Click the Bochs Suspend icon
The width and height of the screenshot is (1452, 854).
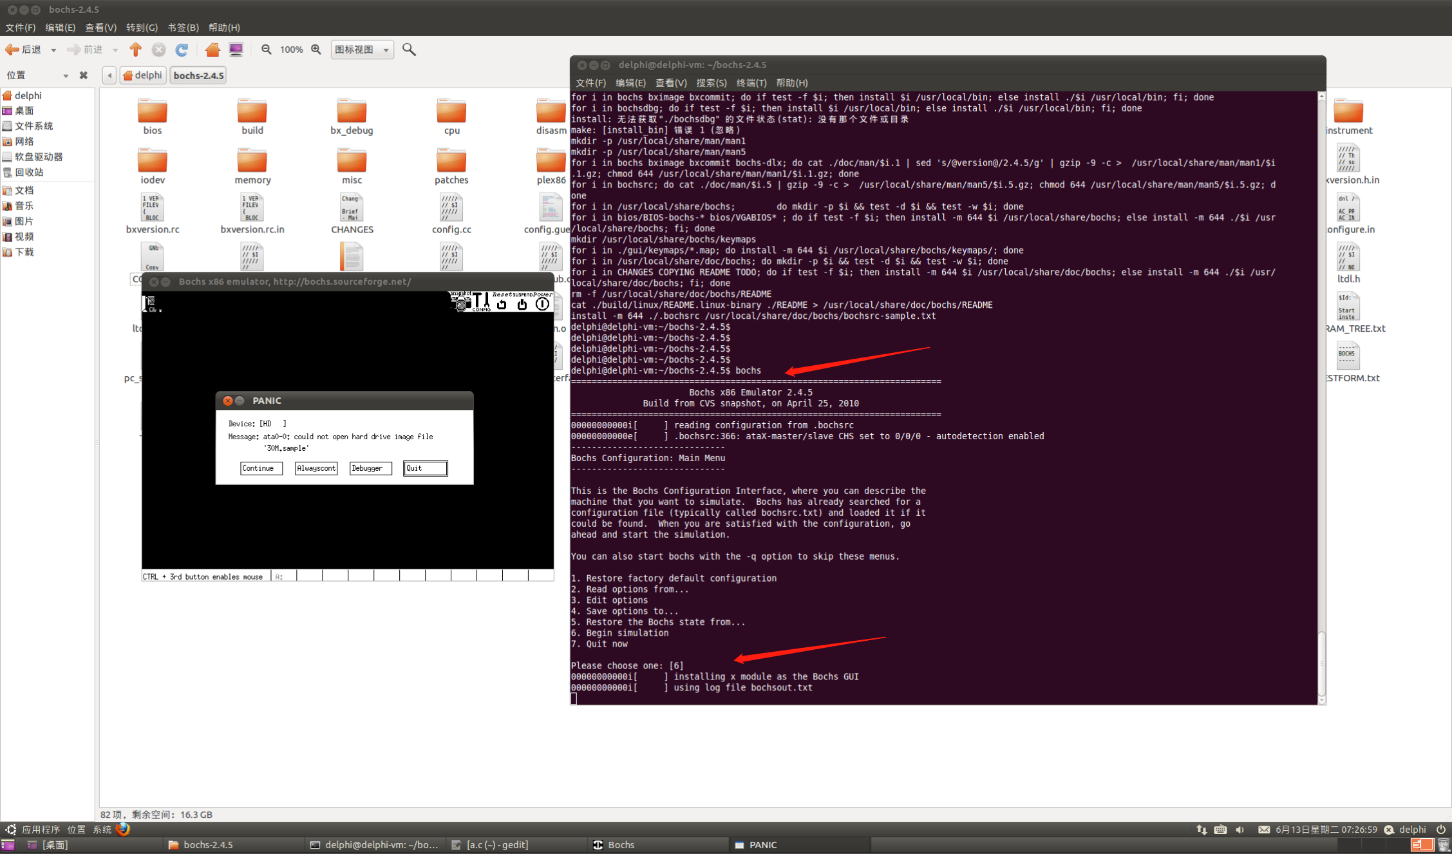(x=522, y=303)
